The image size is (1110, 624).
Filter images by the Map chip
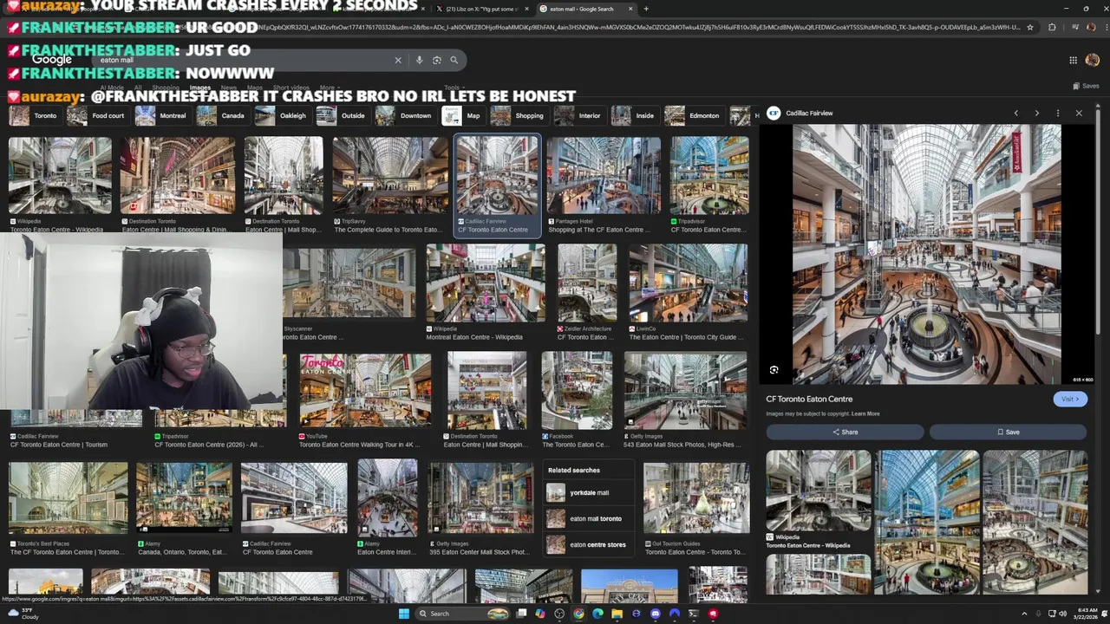462,115
